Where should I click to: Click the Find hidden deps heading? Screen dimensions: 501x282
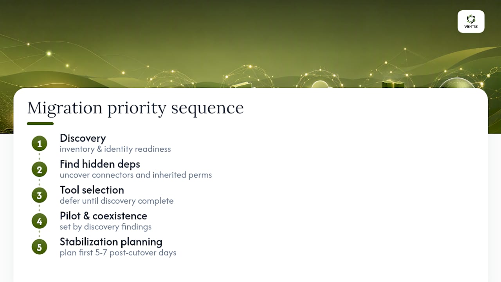100,164
